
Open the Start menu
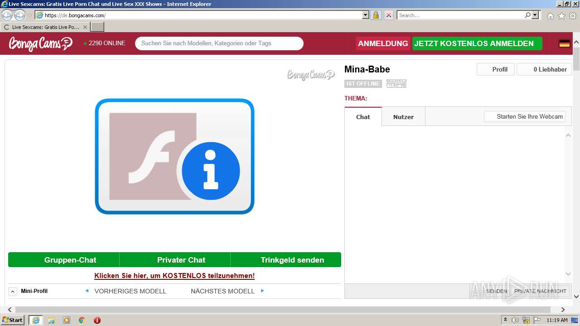pos(13,320)
